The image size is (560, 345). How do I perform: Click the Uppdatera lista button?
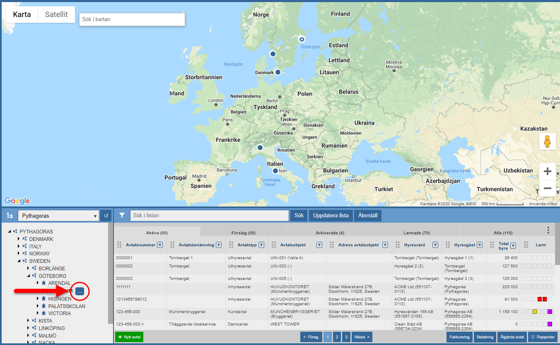[331, 216]
